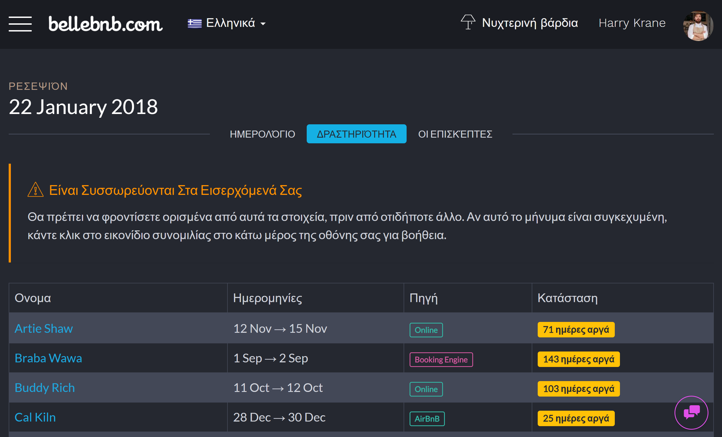Image resolution: width=722 pixels, height=437 pixels.
Task: Switch to the ΗΜΕΡΟΛΟΓΙΟ tab
Action: click(262, 134)
